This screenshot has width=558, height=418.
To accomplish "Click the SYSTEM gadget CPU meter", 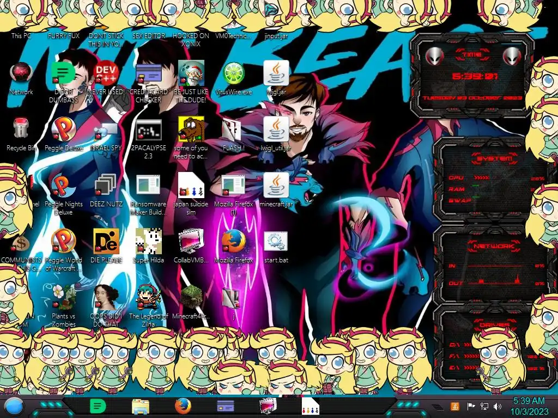I will (497, 178).
